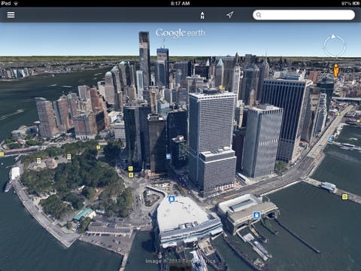This screenshot has height=271, width=361.
Task: Select the orange Street View pegman
Action: pyautogui.click(x=336, y=70)
